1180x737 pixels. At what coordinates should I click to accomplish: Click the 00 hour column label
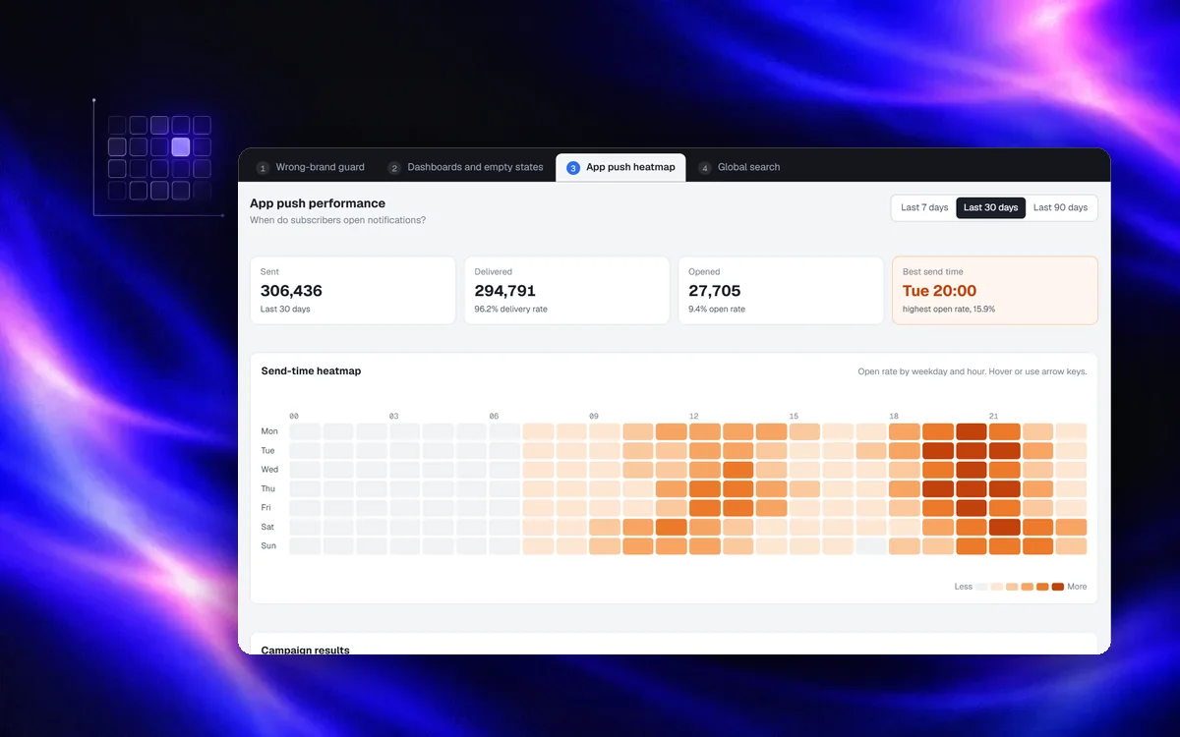[294, 416]
